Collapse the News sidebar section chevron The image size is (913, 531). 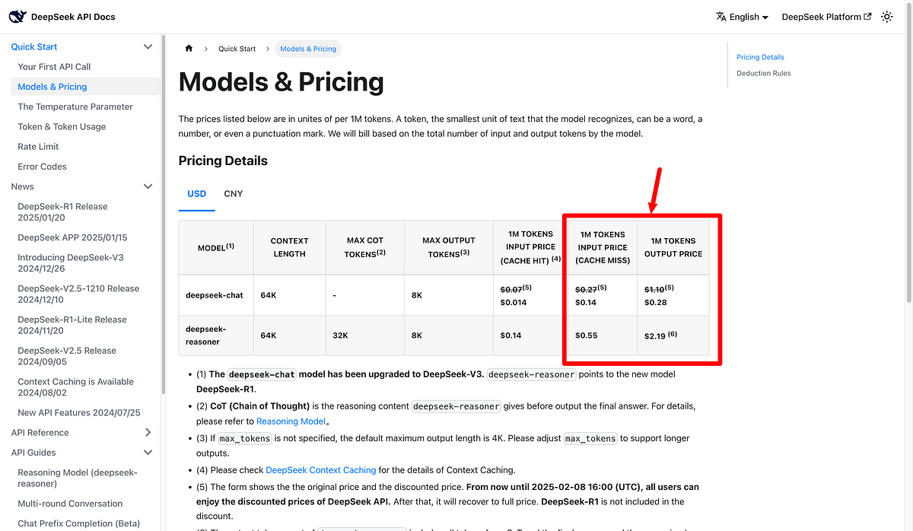(x=148, y=186)
